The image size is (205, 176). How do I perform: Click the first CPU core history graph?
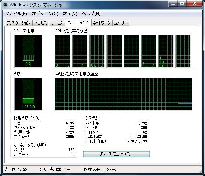point(62,51)
